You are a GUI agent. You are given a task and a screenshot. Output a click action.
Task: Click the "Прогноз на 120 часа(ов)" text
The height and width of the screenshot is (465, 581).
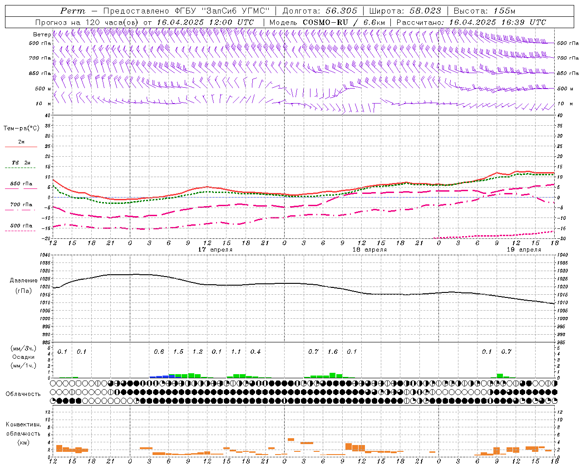click(88, 22)
